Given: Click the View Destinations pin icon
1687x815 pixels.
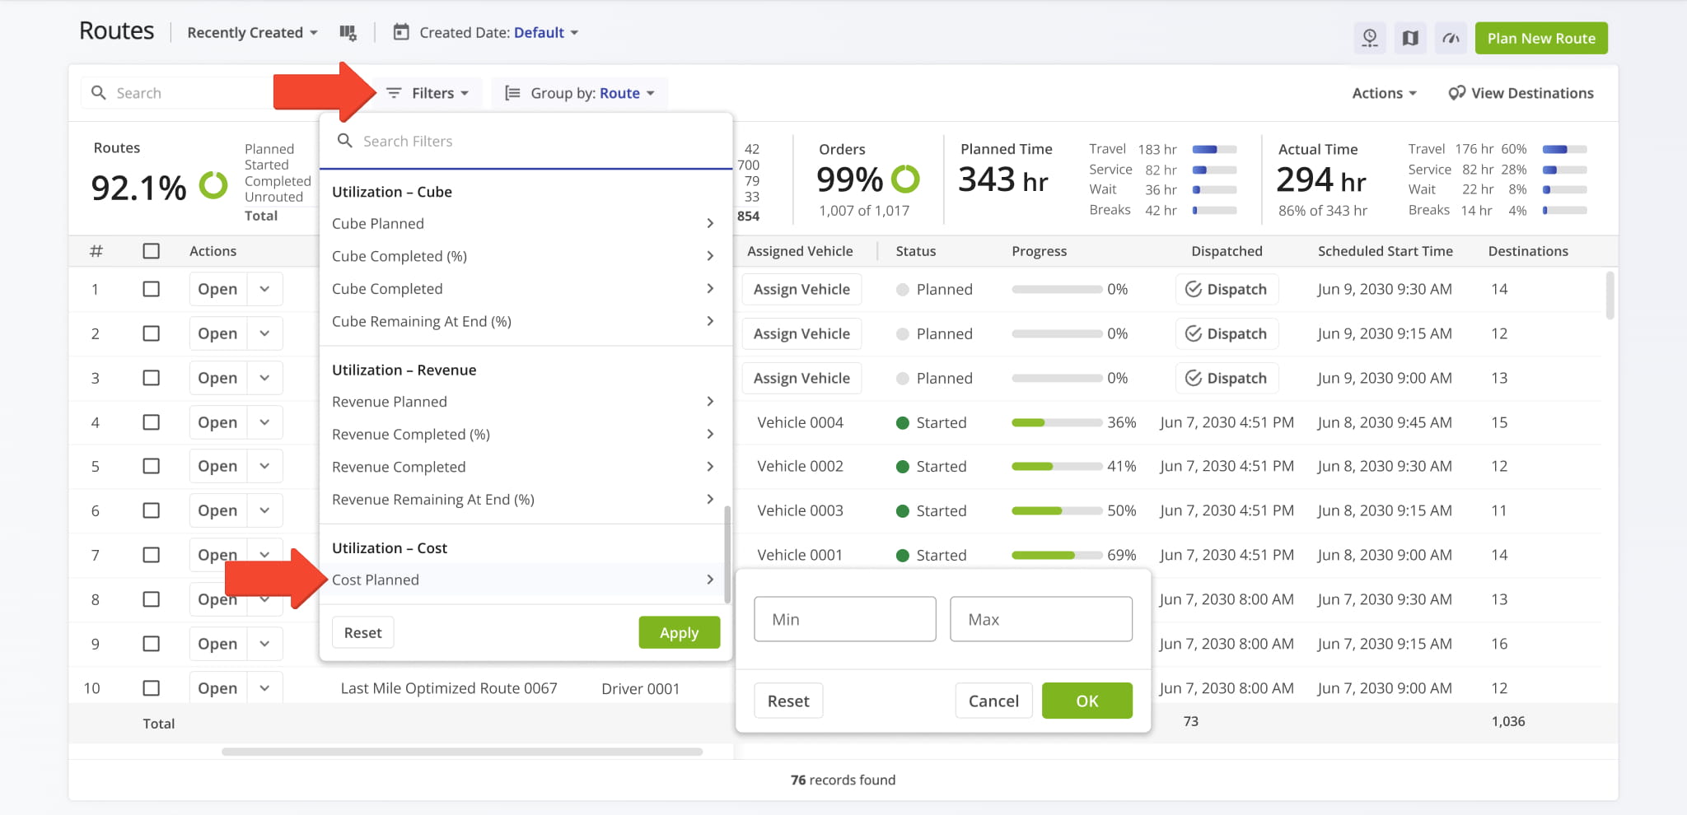Looking at the screenshot, I should (x=1456, y=93).
